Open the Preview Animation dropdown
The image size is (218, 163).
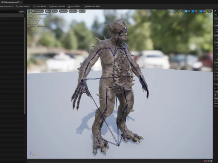[x=6, y=6]
